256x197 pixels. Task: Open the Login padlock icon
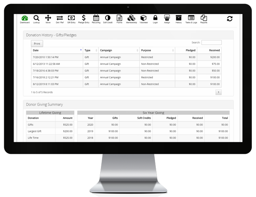click(x=155, y=19)
